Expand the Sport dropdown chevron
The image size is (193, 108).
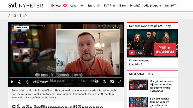[x=98, y=5]
